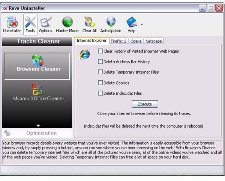Click the Optimization gears icon

click(x=7, y=133)
